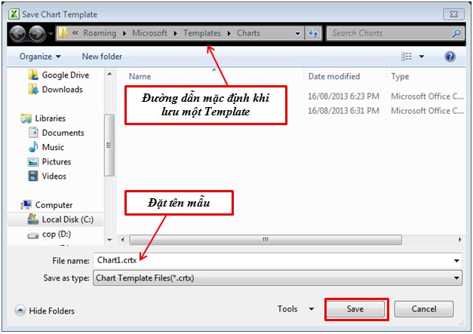Expand the Save as type dropdown
The height and width of the screenshot is (334, 473).
457,278
